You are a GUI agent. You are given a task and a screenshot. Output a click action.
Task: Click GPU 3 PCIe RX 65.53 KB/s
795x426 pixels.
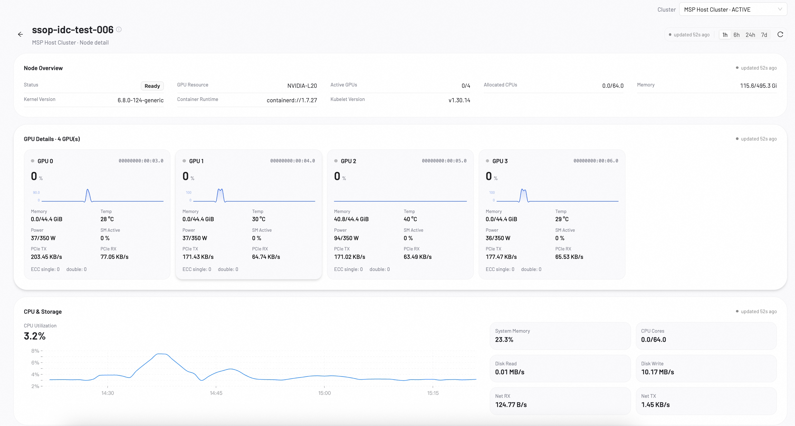569,257
